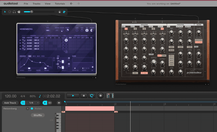The image size is (217, 132).
Task: Open the 1/4 grid size dropdown
Action: 33,103
